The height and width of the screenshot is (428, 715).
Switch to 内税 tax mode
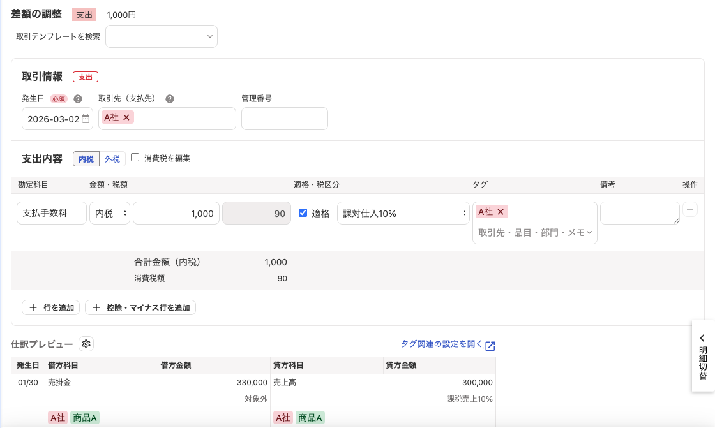(x=86, y=159)
